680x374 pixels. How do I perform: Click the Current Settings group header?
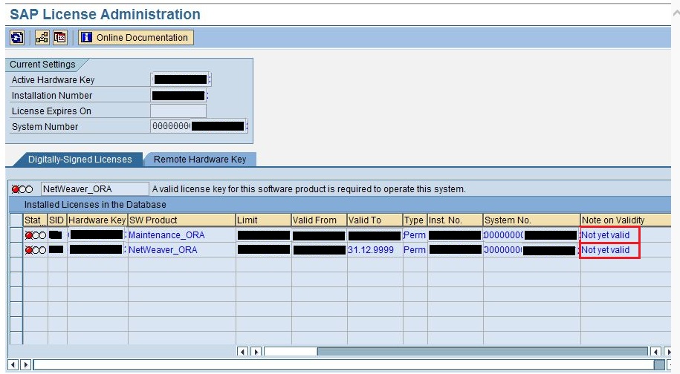[42, 65]
